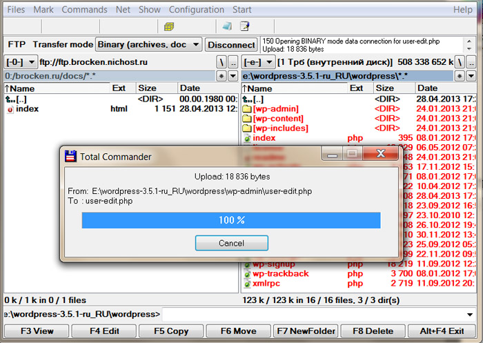Open the right drive [-e-] dropdown
The image size is (483, 343).
258,62
